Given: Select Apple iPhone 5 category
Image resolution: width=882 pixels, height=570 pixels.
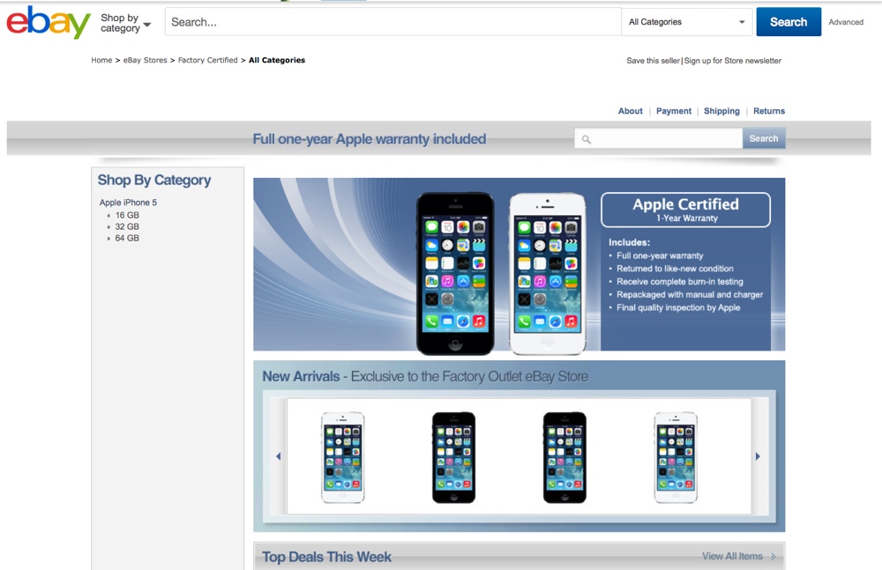Looking at the screenshot, I should [128, 203].
